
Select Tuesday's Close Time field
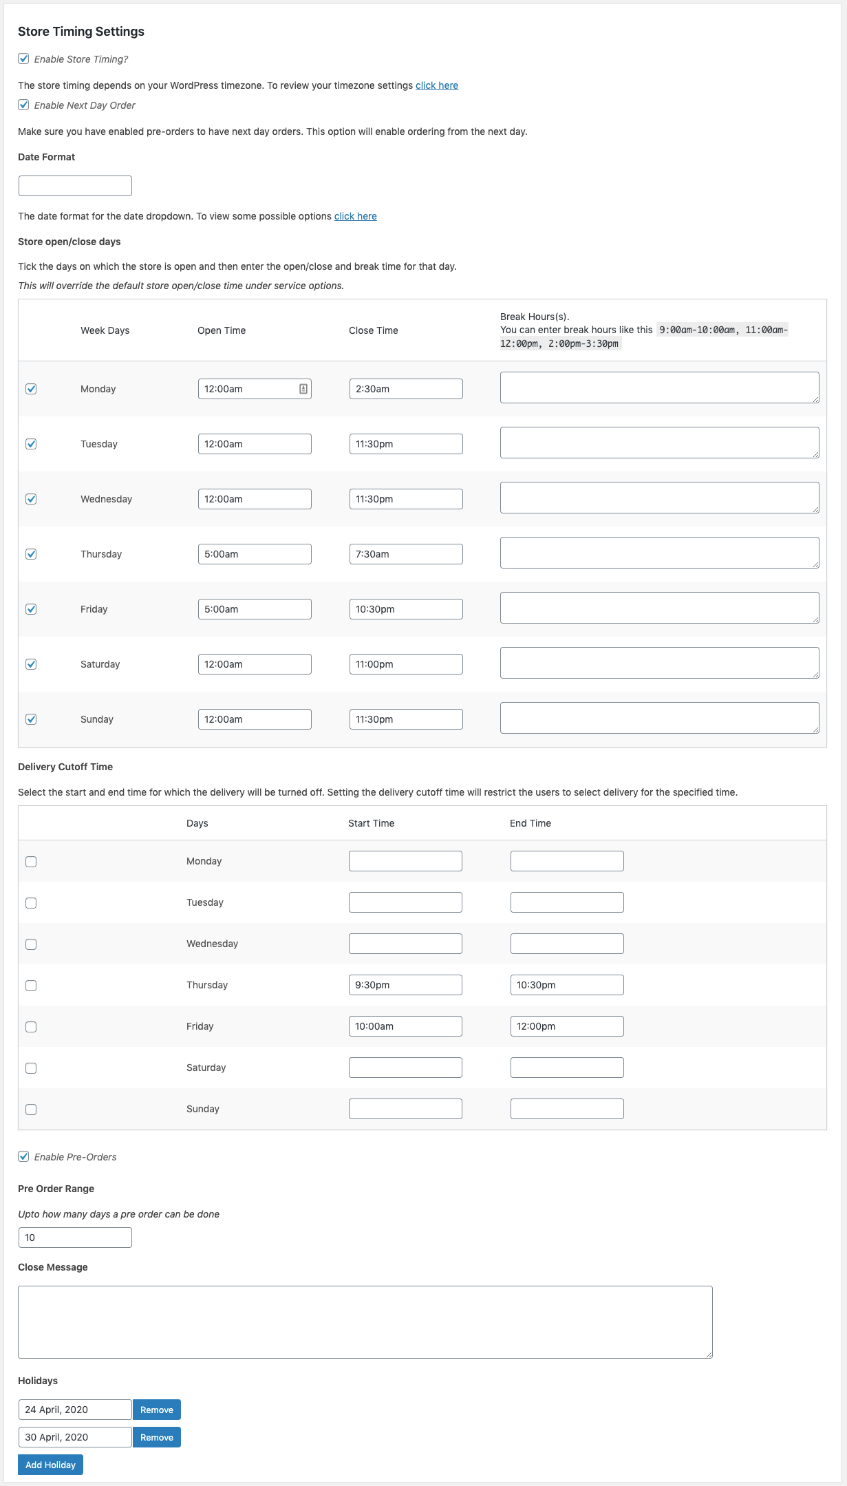(406, 444)
